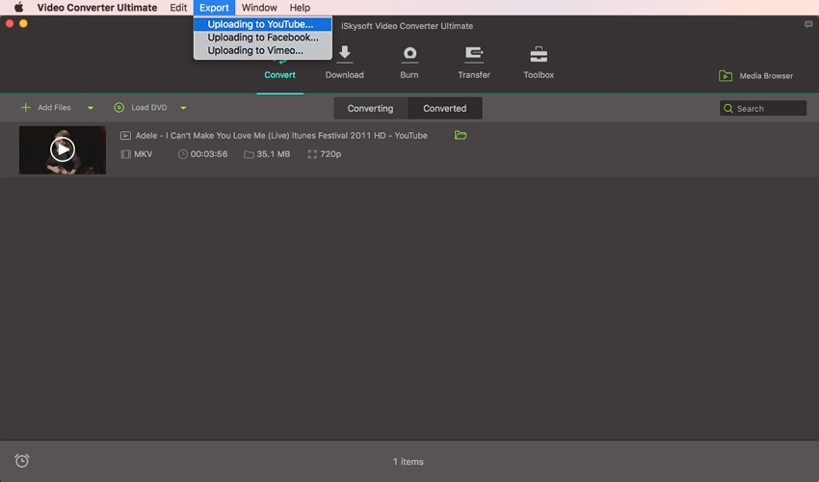Image resolution: width=819 pixels, height=482 pixels.
Task: Click the Add Files button
Action: (46, 108)
